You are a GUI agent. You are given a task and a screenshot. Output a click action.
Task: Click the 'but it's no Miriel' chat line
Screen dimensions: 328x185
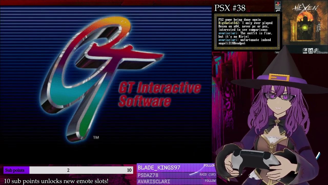tap(233, 36)
